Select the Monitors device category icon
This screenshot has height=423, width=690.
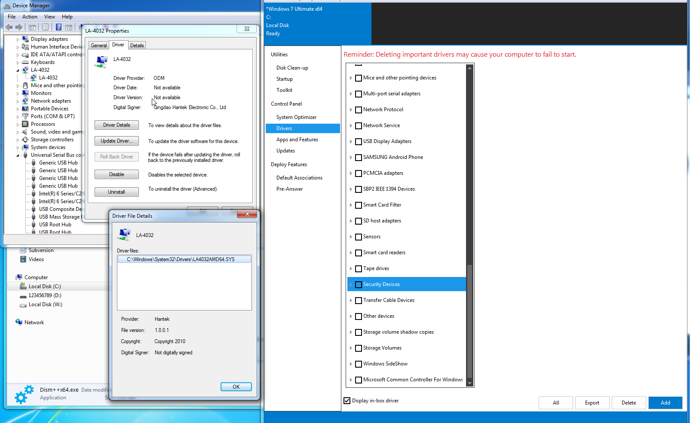[25, 93]
